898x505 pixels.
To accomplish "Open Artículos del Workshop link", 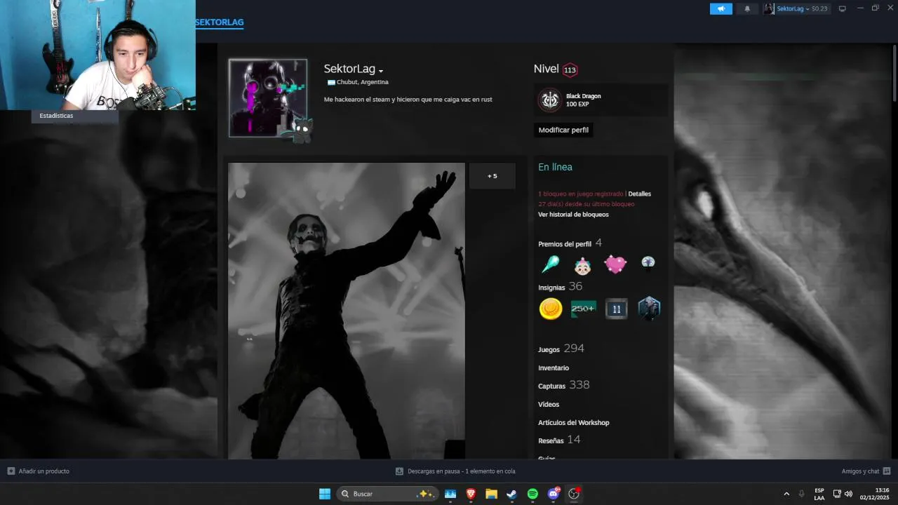I will [573, 422].
